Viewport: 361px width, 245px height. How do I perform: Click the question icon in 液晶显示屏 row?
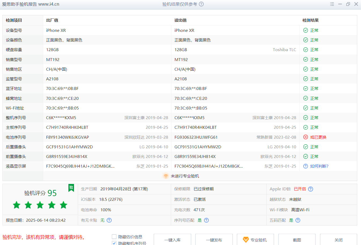(x=305, y=166)
